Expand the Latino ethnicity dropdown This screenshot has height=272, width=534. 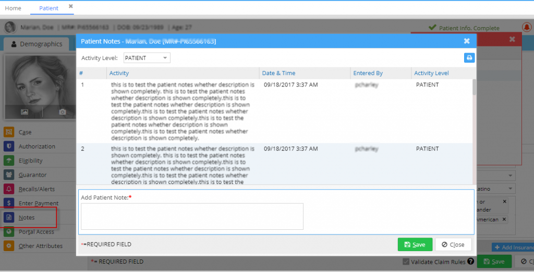(510, 189)
